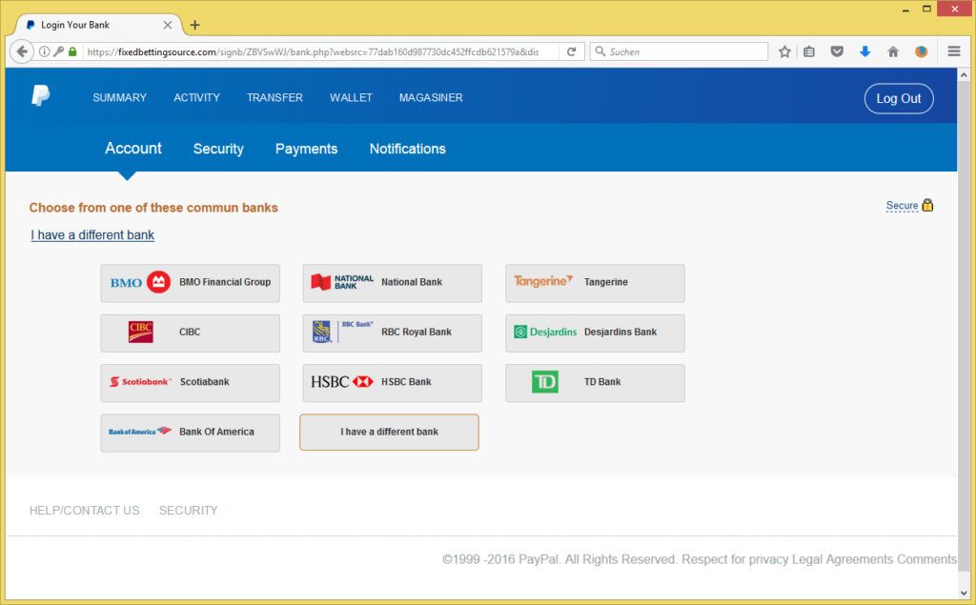
Task: Click the green padlock in the address bar
Action: point(72,51)
